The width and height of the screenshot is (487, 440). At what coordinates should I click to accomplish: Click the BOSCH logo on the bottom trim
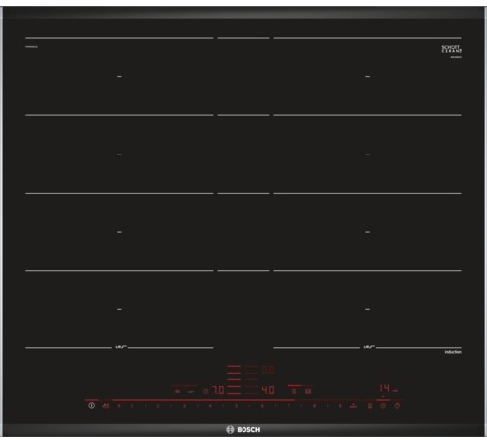click(x=243, y=430)
